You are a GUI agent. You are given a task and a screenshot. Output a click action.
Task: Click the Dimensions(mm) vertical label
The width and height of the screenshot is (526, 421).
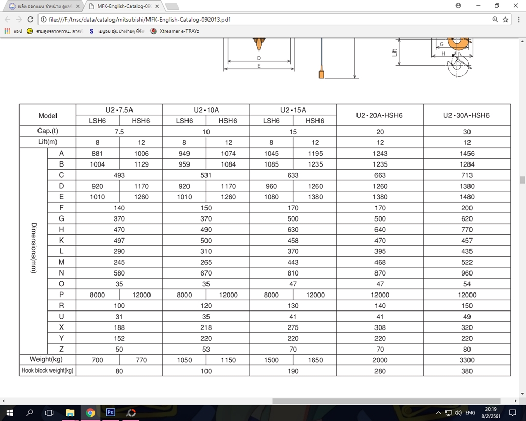(x=34, y=248)
